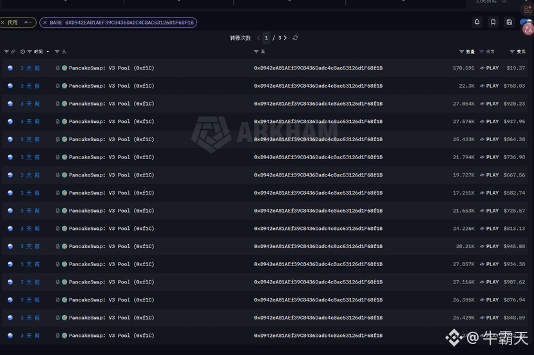This screenshot has width=534, height=355.
Task: Open 3 天前 link on $920.23 row
Action: click(x=30, y=104)
